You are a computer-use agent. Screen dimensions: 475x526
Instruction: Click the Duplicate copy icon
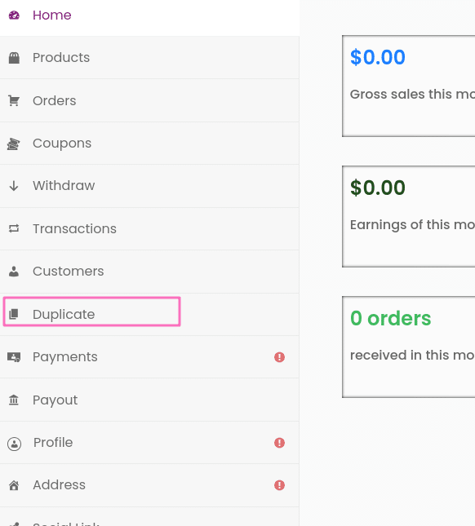pos(14,314)
